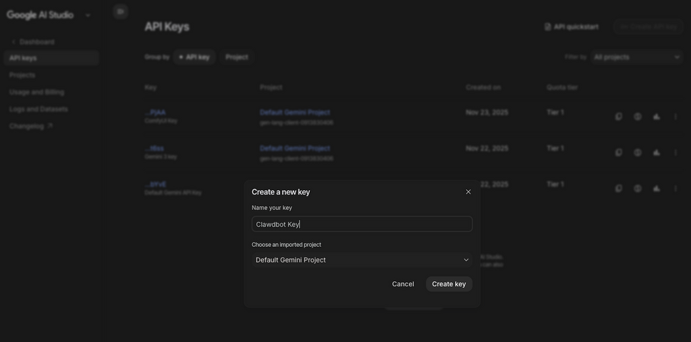The width and height of the screenshot is (691, 342).
Task: Click the Tier 1 cell in the ComfyUI Key row
Action: point(555,113)
